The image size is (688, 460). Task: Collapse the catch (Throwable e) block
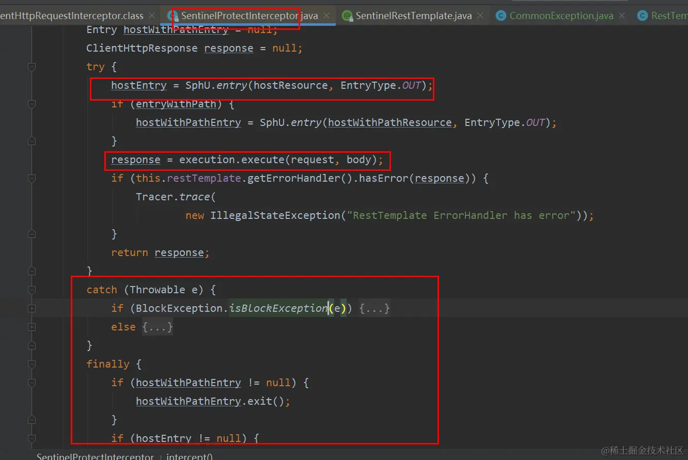tap(32, 290)
